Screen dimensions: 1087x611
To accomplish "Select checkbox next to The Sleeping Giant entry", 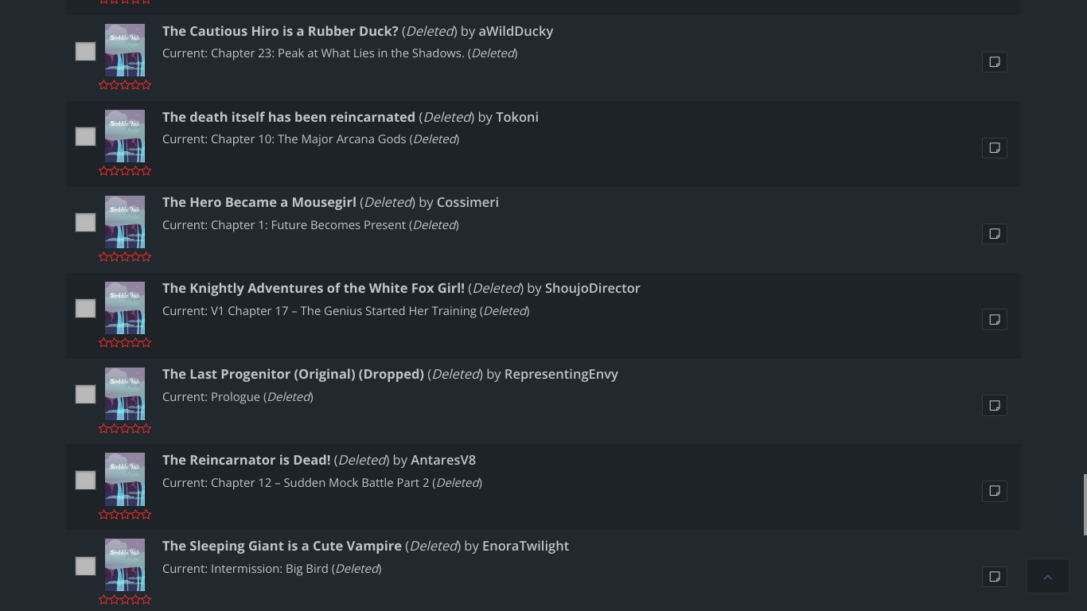I will tap(85, 566).
